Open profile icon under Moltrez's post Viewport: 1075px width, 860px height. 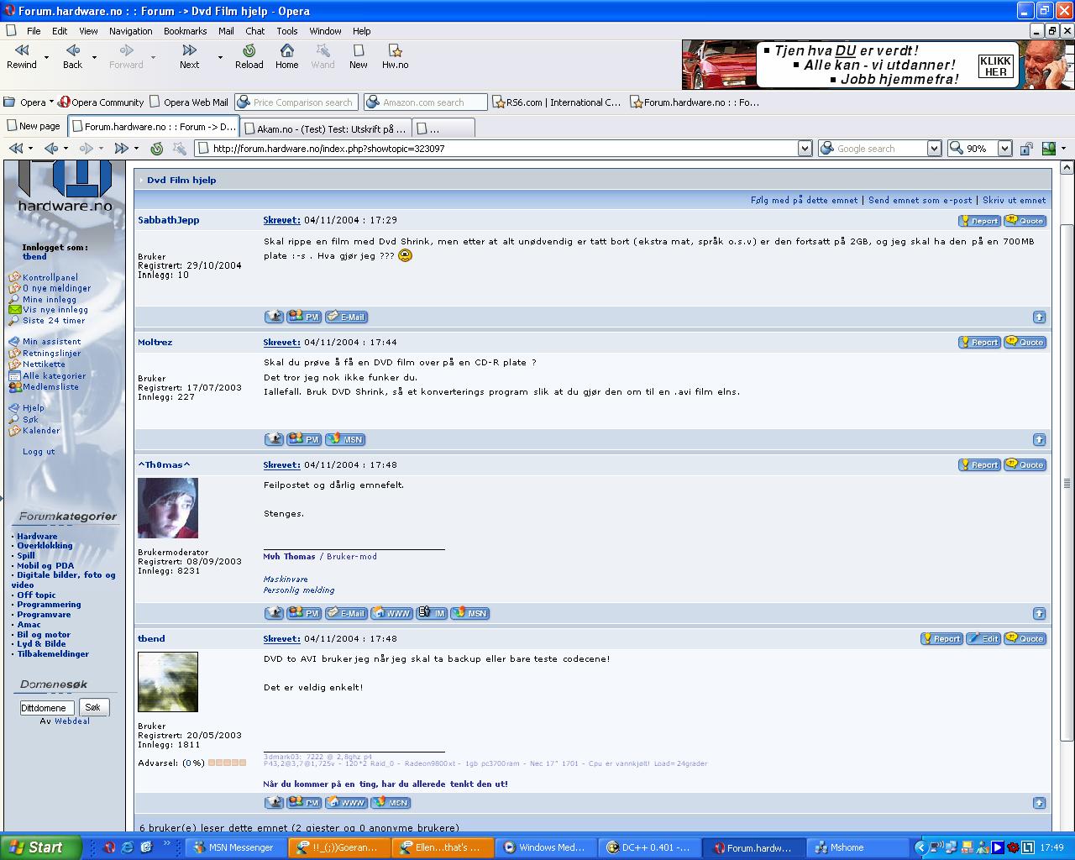[274, 440]
